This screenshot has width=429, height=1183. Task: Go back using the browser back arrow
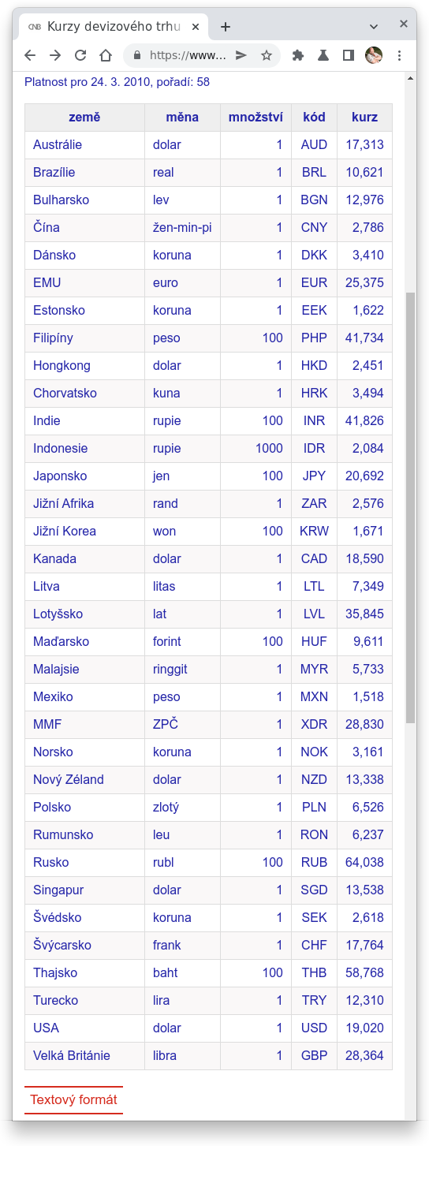30,55
